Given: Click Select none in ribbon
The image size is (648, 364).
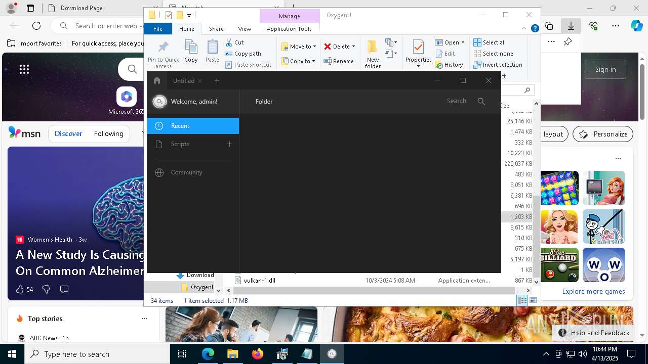Looking at the screenshot, I should click(493, 54).
